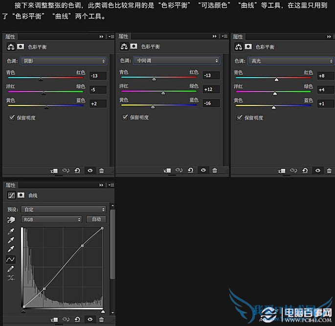Click cyan-red slider in Shadows panel
The image size is (335, 326).
[45, 78]
